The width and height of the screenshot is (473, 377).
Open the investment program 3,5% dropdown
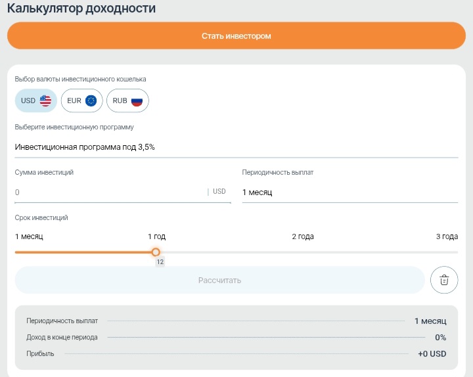tap(236, 147)
